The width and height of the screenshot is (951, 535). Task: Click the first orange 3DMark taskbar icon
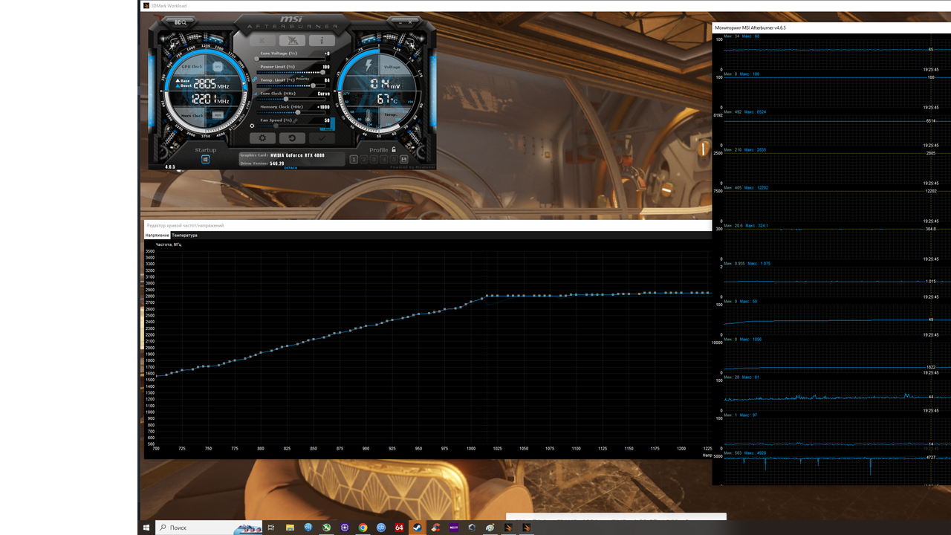point(508,528)
